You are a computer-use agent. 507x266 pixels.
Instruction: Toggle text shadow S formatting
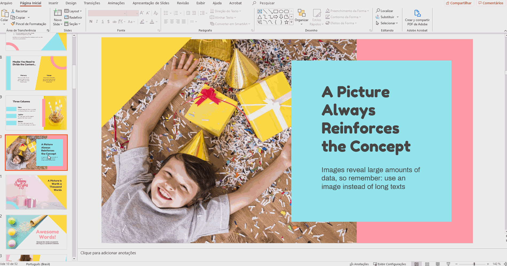(x=108, y=21)
